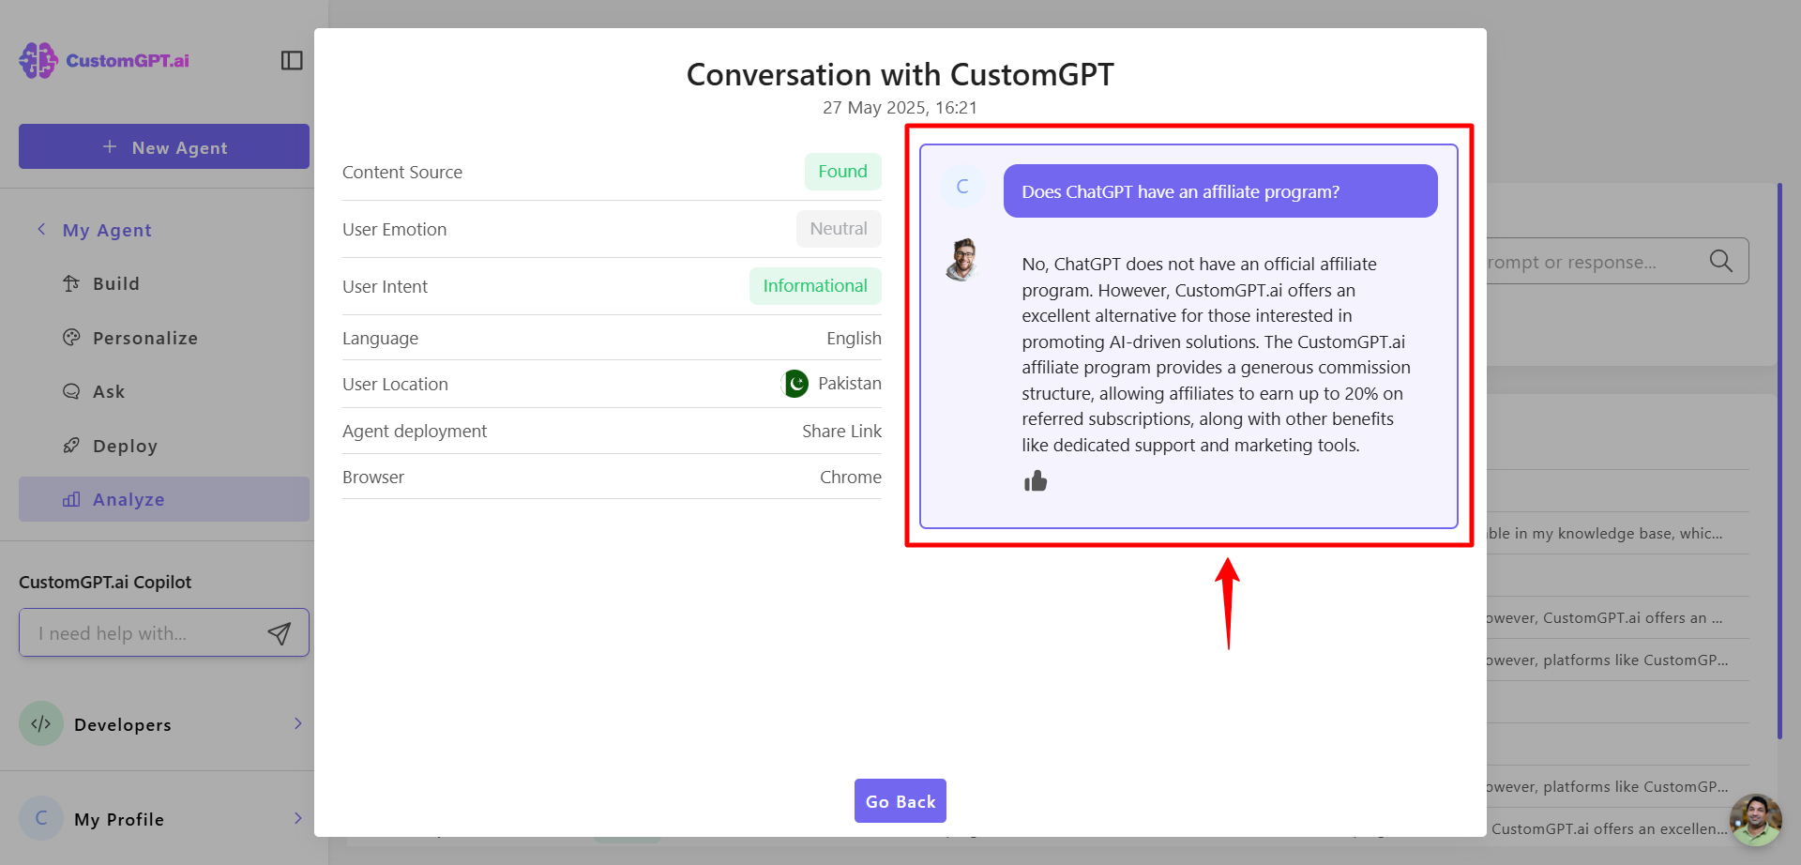Click background row 'ble in my knowledge base'
Image resolution: width=1801 pixels, height=865 pixels.
click(1606, 533)
